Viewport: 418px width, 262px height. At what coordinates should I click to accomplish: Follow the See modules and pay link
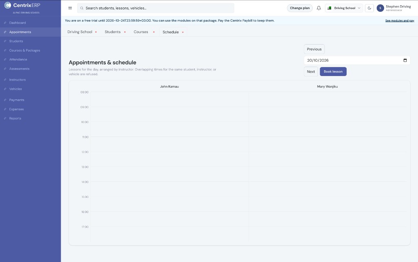[400, 20]
